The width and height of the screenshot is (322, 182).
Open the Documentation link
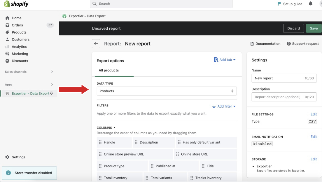pos(265,44)
